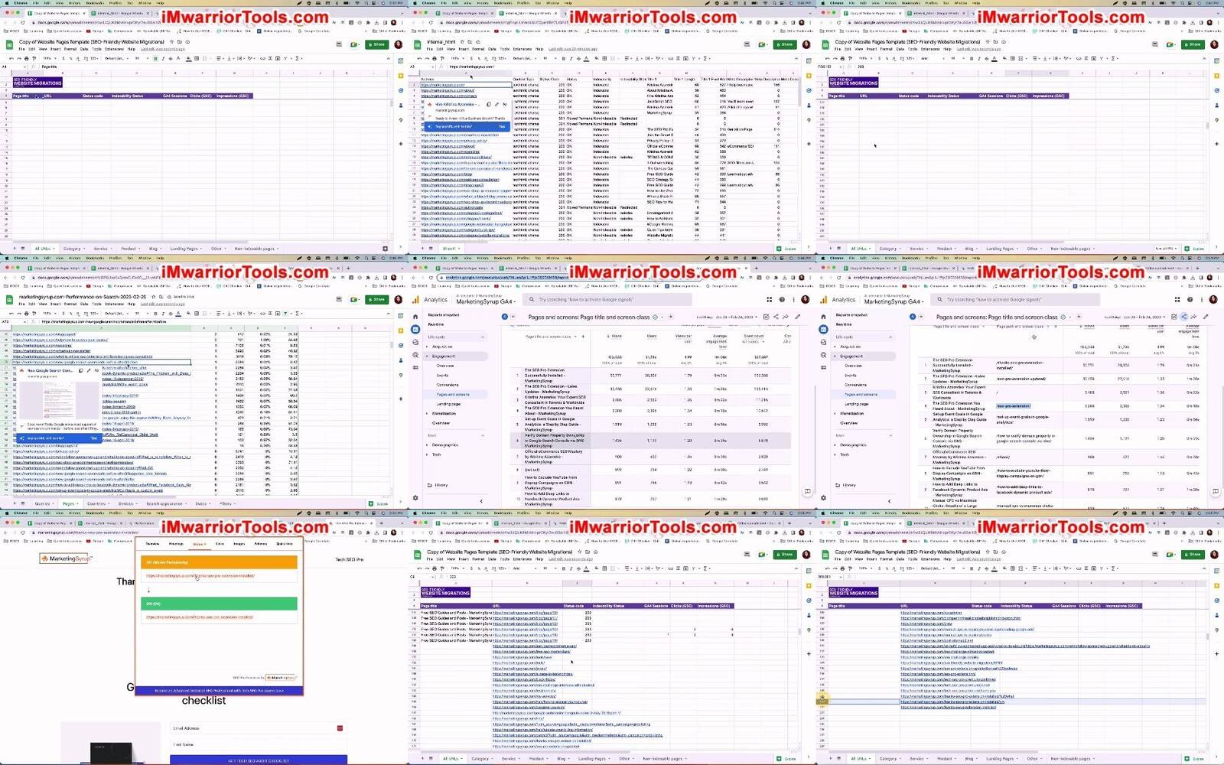
Task: Click Share report icon, Analytics window with selected URL
Action: click(775, 317)
